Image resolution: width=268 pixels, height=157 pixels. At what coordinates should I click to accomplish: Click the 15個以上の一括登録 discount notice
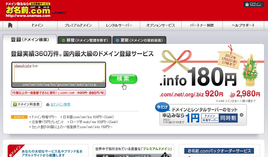[58, 93]
